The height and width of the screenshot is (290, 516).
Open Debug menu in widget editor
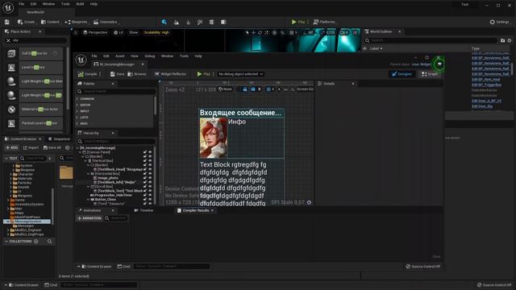(149, 56)
